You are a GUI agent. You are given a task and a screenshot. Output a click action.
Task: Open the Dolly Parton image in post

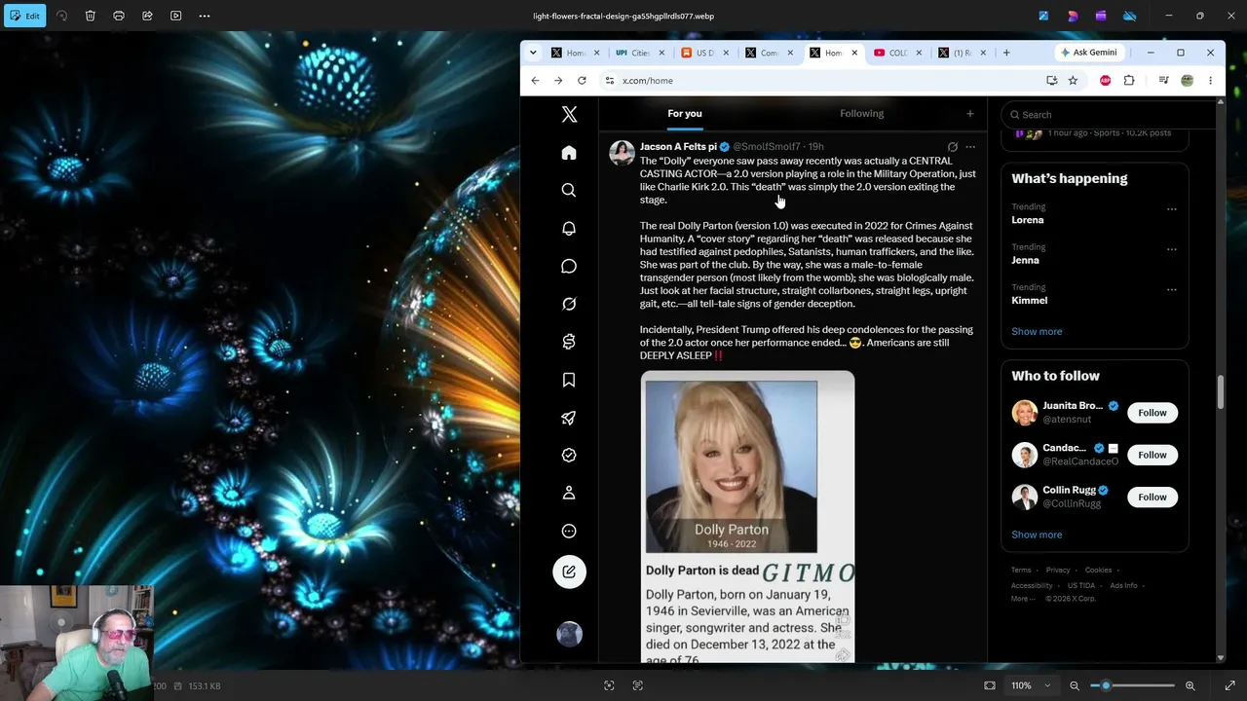click(747, 516)
